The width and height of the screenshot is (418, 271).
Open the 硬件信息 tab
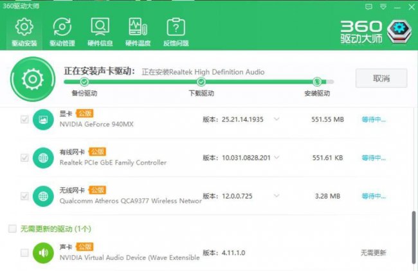pos(100,32)
